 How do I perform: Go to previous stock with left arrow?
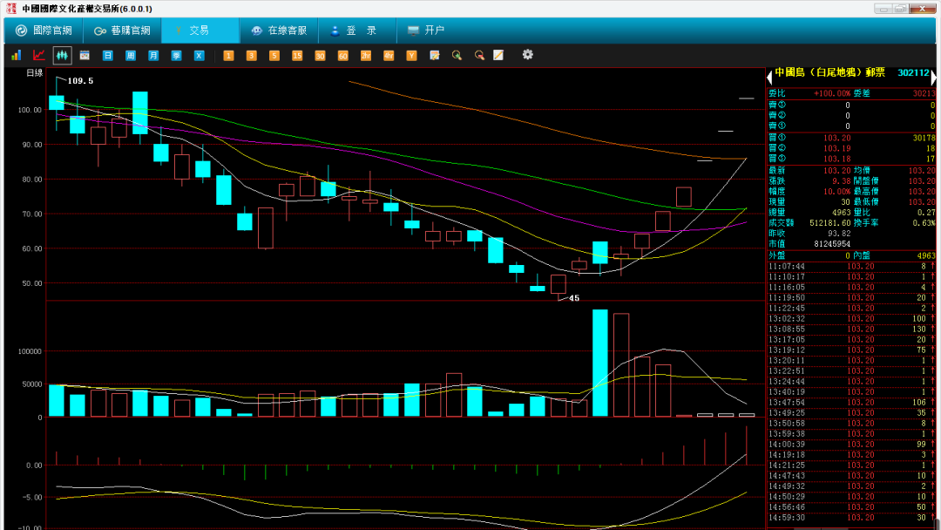click(x=769, y=78)
